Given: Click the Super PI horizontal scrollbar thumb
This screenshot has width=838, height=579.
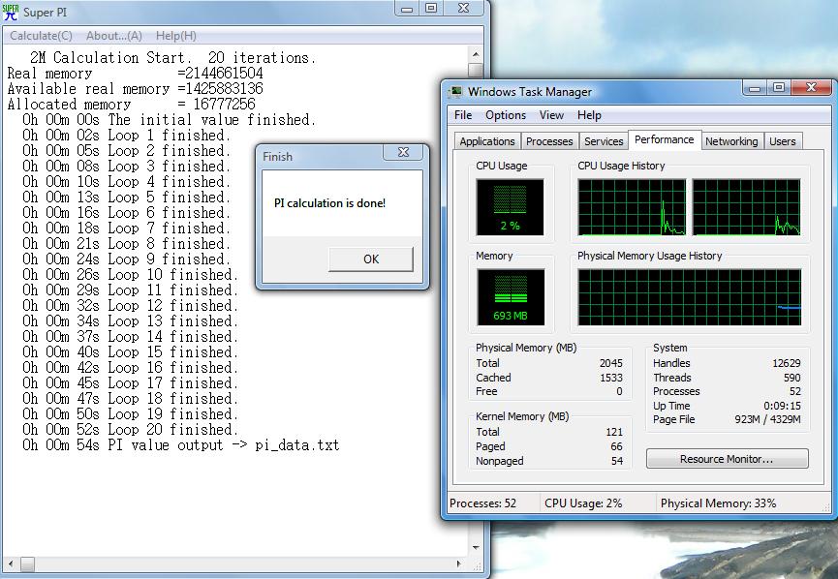Looking at the screenshot, I should click(27, 564).
